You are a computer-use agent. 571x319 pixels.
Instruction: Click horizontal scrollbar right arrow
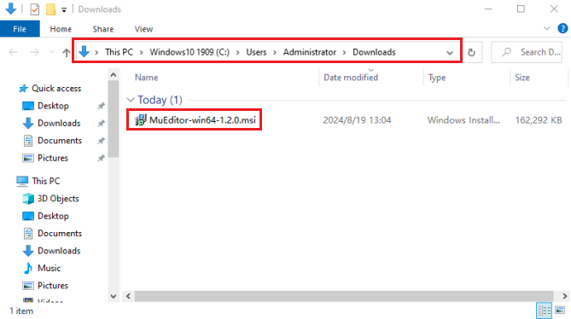pyautogui.click(x=564, y=296)
